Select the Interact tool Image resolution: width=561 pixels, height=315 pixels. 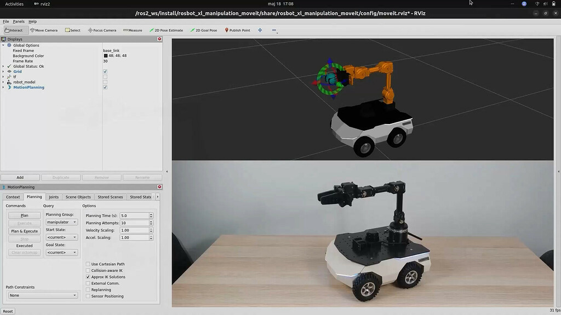coord(14,30)
